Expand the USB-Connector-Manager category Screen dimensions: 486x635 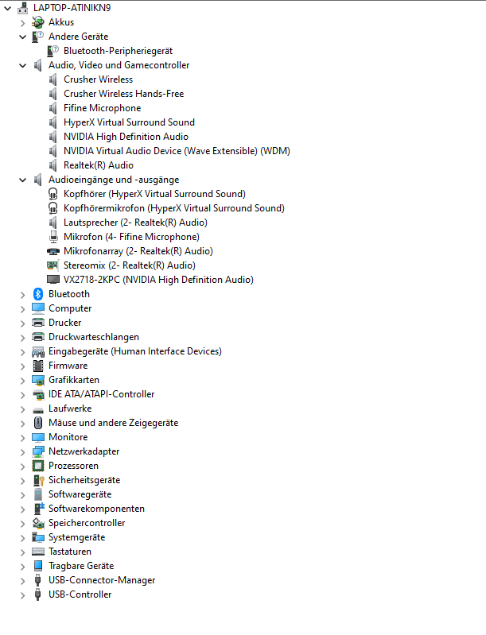click(x=23, y=581)
